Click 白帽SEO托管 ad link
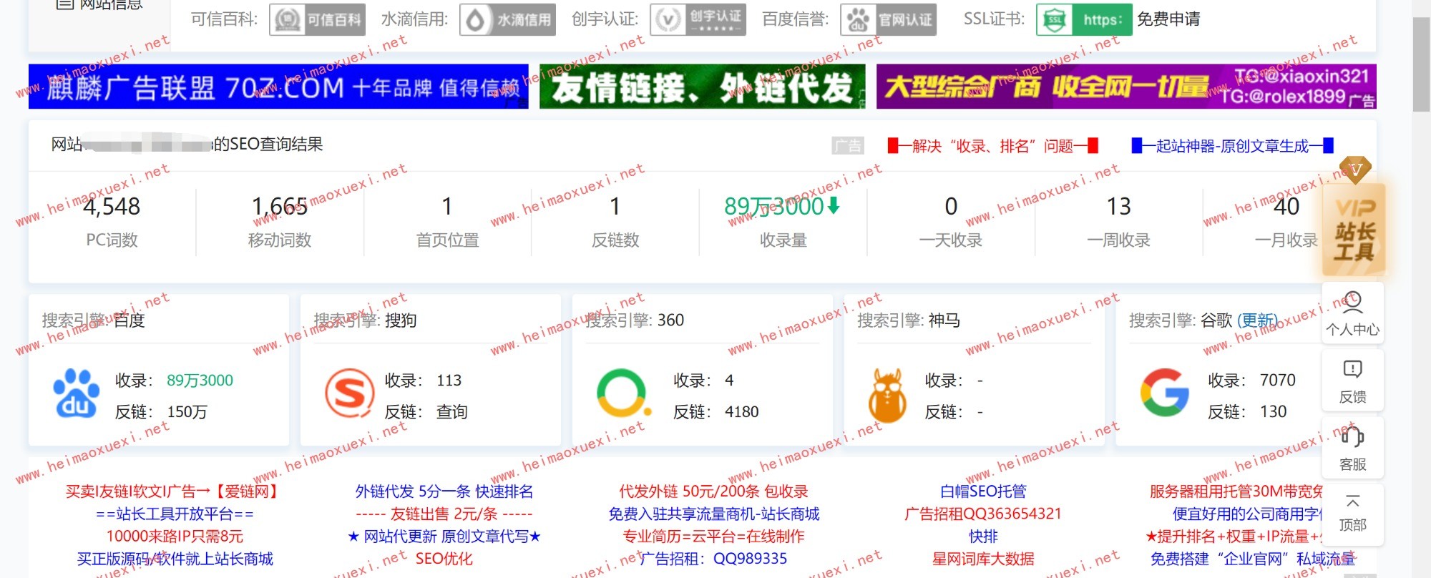This screenshot has height=578, width=1431. (983, 491)
